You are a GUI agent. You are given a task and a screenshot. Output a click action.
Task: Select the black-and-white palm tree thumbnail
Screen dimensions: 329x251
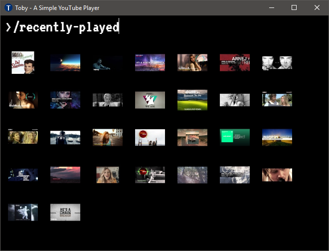pos(235,100)
